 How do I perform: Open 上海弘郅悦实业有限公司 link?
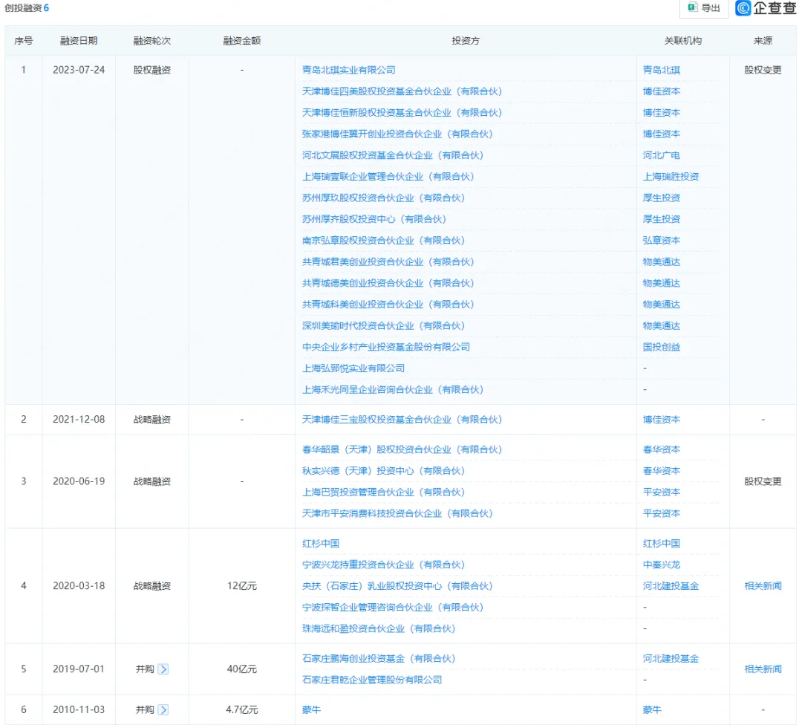[353, 368]
